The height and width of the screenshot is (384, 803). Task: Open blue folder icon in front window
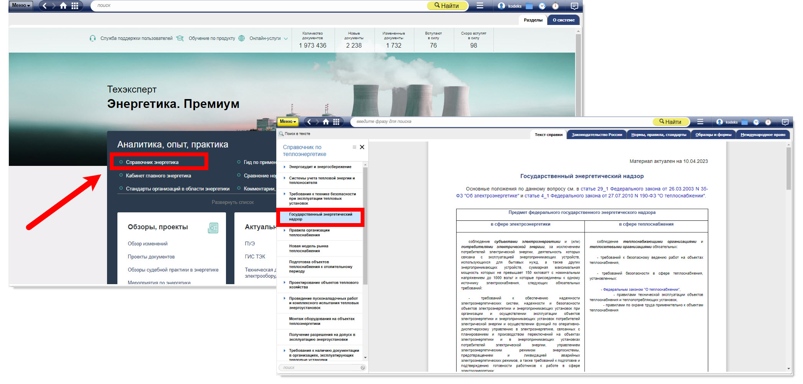pos(744,122)
